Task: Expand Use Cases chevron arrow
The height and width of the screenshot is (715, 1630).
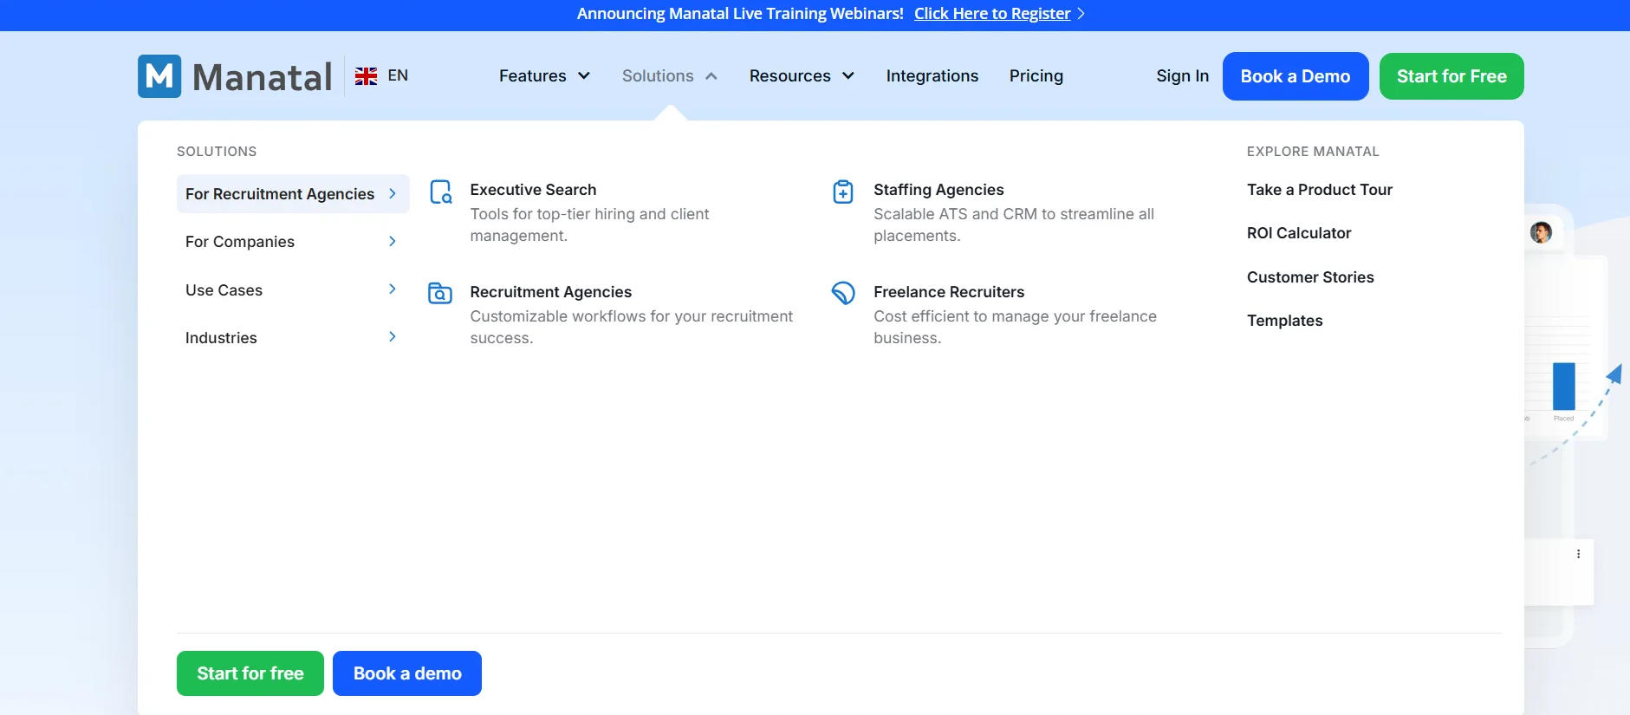Action: (x=393, y=289)
